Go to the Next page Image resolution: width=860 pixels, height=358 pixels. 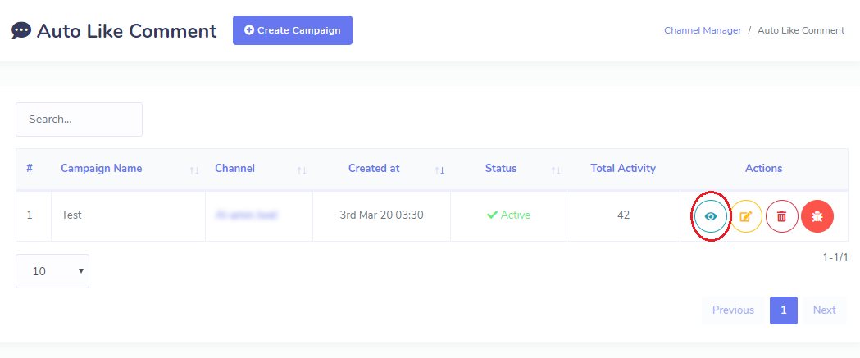pos(825,310)
